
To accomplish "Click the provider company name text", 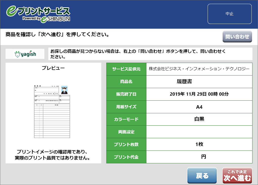I will click(x=199, y=69).
